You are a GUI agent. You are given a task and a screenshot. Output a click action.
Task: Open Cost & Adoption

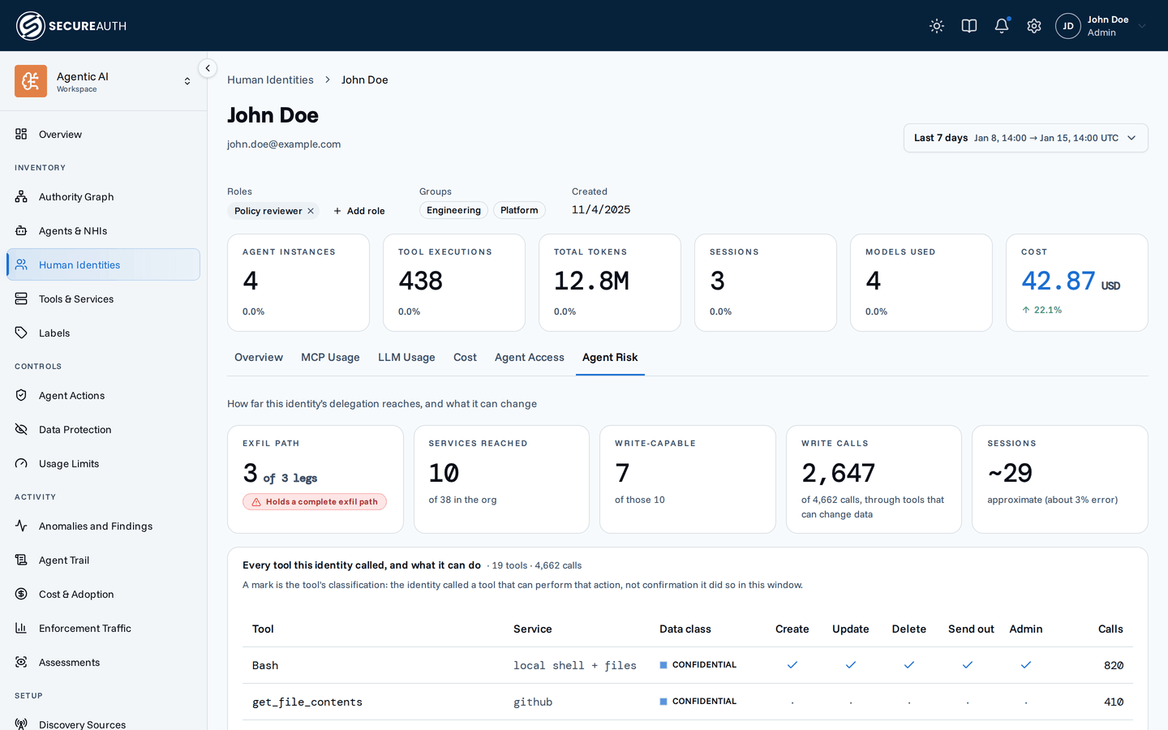click(x=103, y=594)
